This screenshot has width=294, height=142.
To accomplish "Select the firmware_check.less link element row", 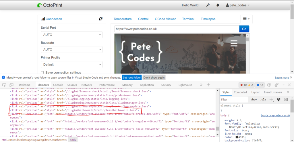I will tap(81, 92).
